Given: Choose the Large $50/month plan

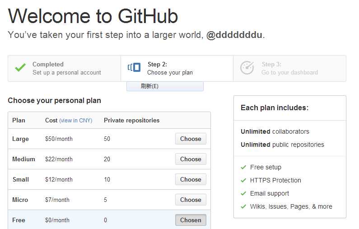Looking at the screenshot, I should click(191, 139).
